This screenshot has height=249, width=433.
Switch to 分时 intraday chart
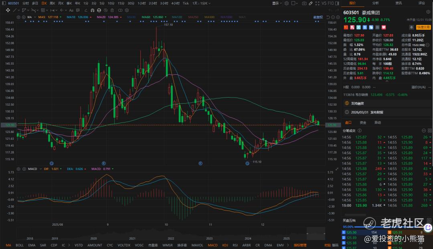(25, 3)
